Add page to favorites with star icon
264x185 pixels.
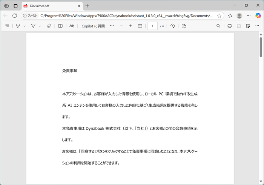point(219,16)
